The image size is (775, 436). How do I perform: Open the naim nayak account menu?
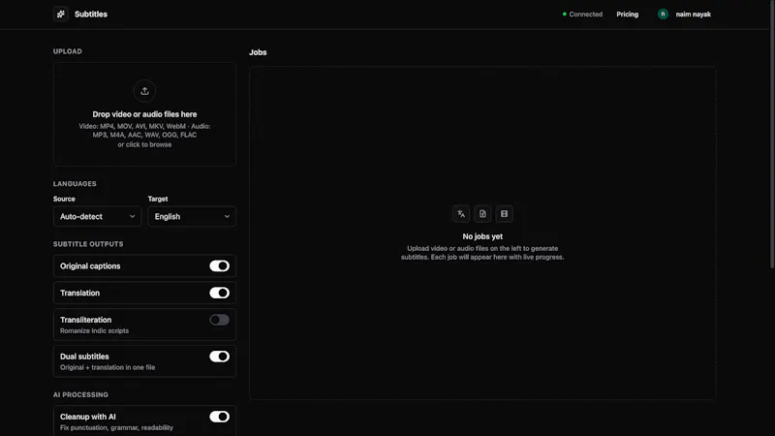684,15
